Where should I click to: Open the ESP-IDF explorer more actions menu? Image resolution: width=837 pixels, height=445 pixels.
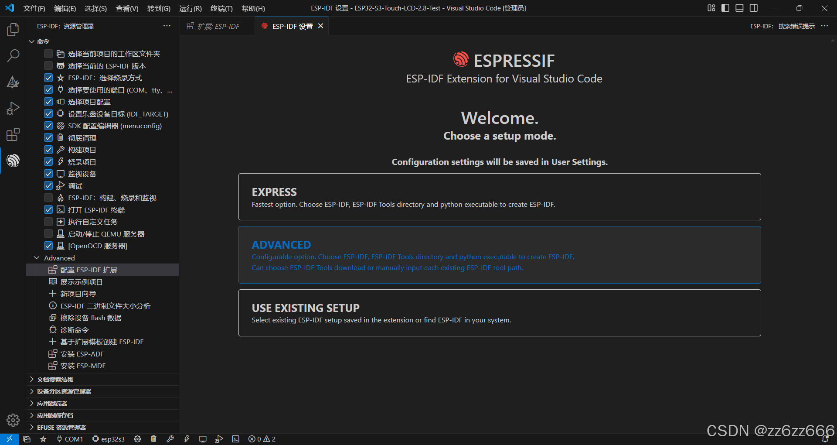[167, 26]
